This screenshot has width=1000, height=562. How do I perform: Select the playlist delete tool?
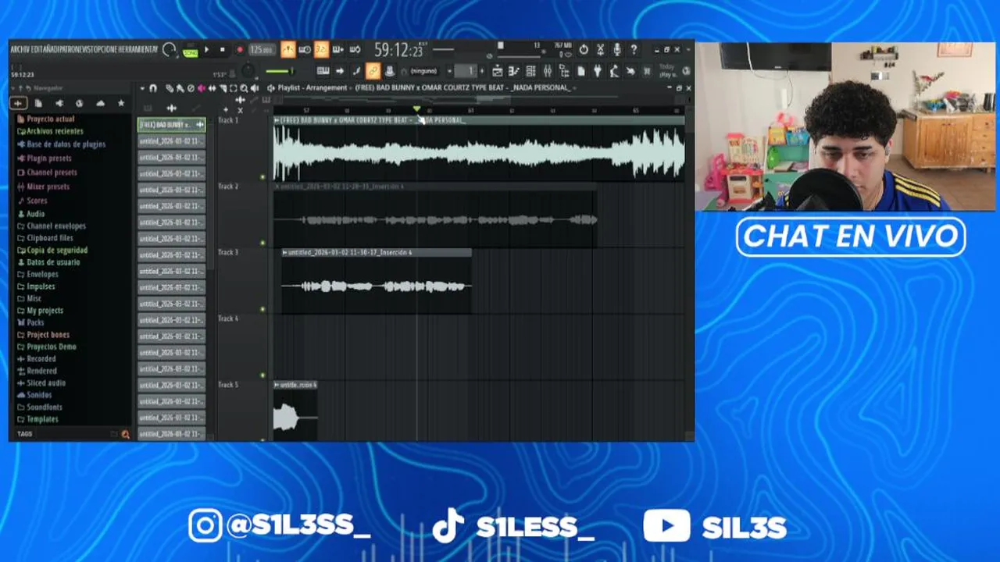coord(191,88)
